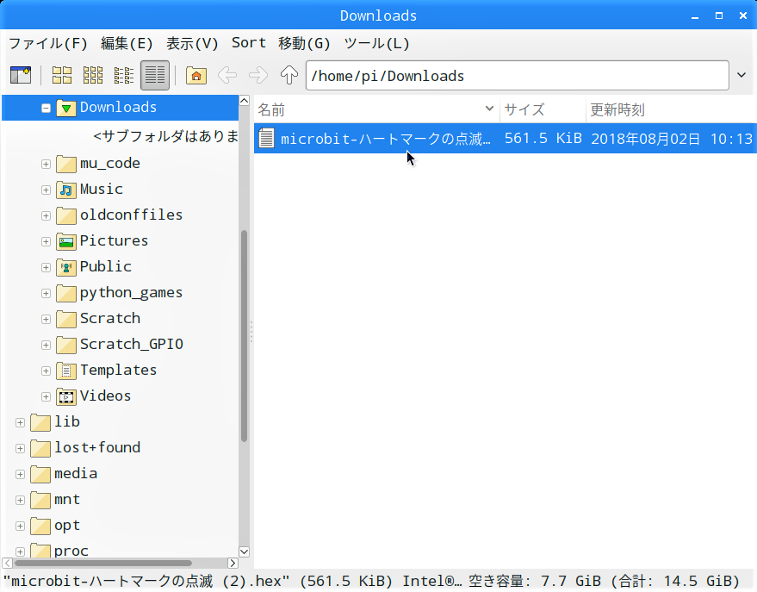Switch to compact list view
Viewport: 757px width, 592px height.
(124, 75)
